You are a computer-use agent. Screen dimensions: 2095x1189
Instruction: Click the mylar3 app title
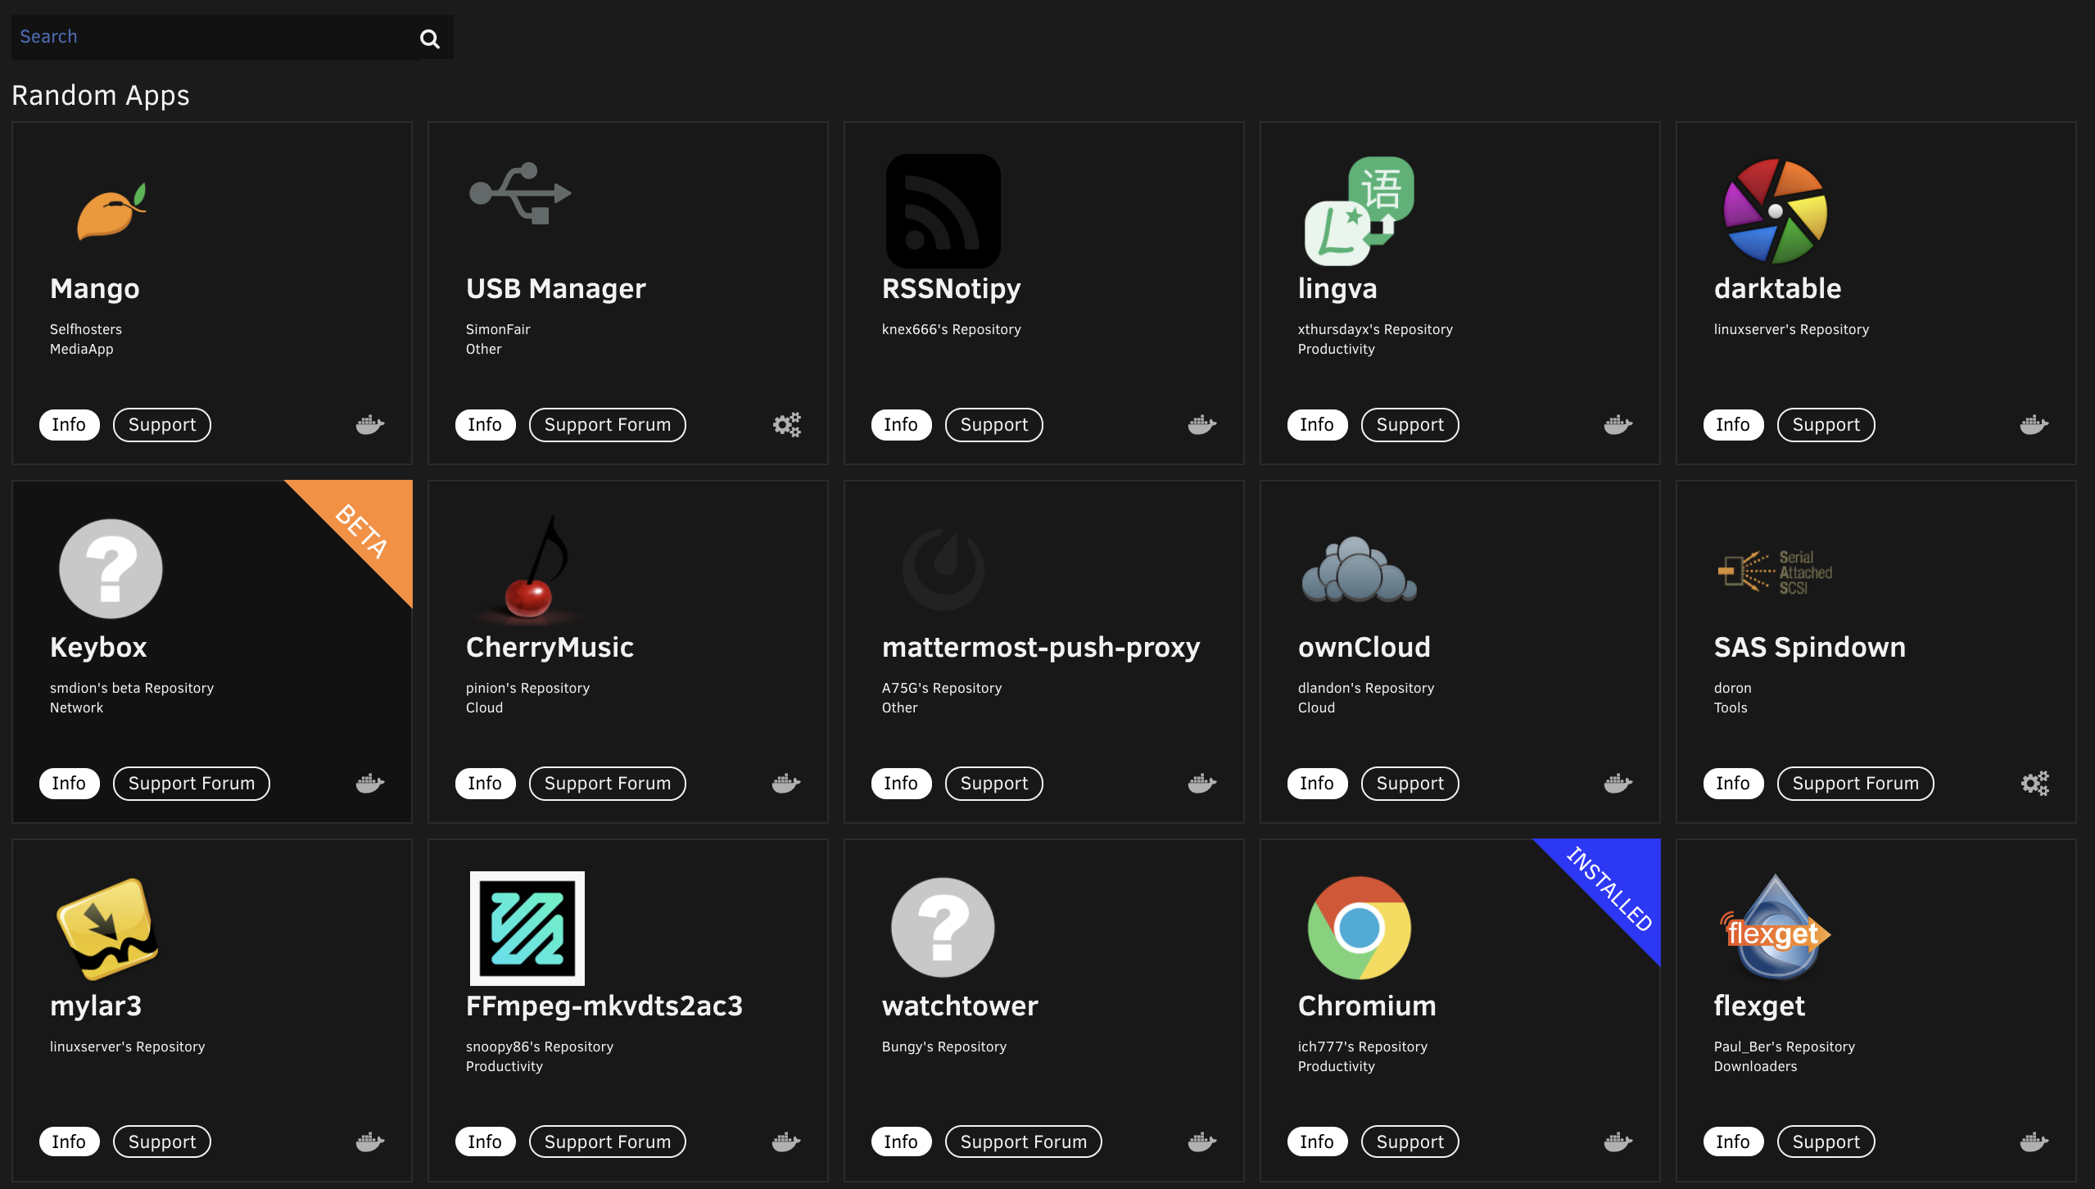click(x=96, y=1006)
